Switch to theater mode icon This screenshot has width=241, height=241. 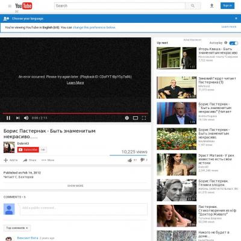pyautogui.click(x=136, y=118)
